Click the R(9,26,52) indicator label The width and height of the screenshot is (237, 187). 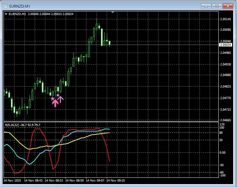[x=12, y=125]
